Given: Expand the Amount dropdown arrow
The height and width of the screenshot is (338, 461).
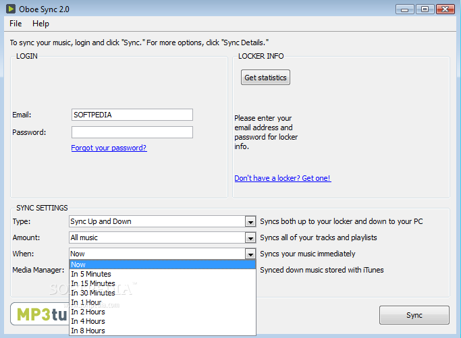Looking at the screenshot, I should coord(250,238).
